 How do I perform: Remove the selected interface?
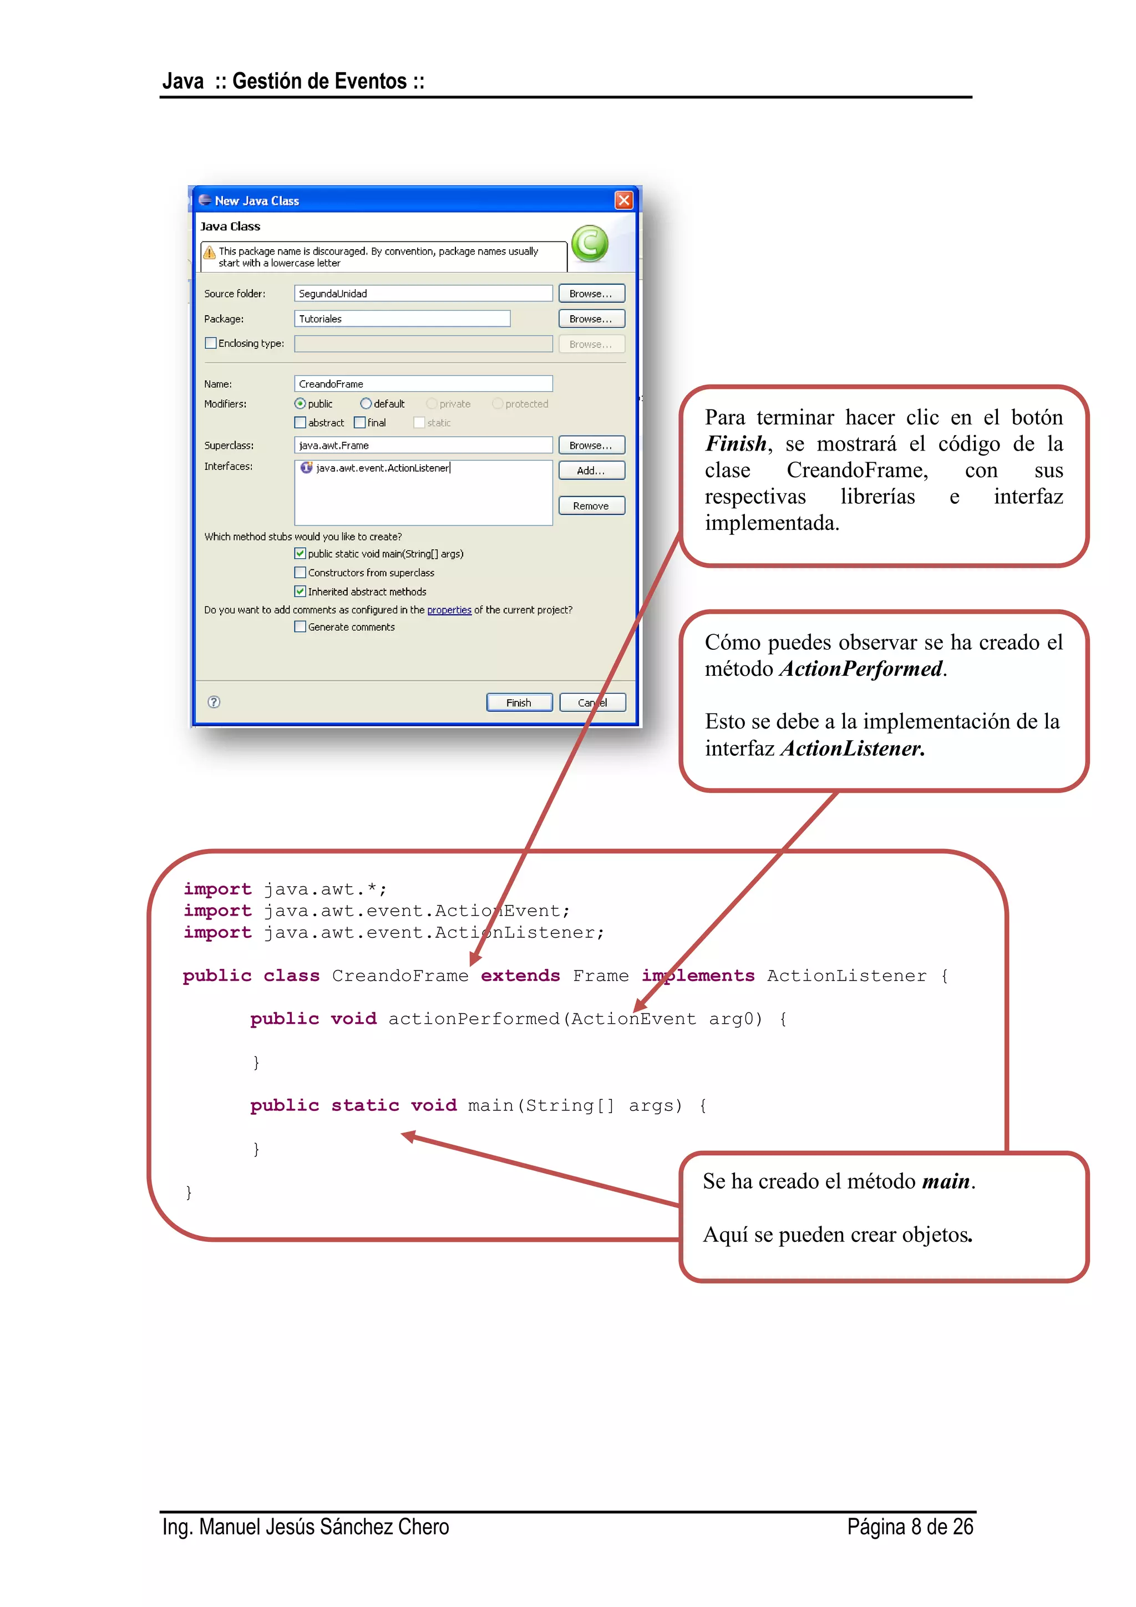pos(591,506)
